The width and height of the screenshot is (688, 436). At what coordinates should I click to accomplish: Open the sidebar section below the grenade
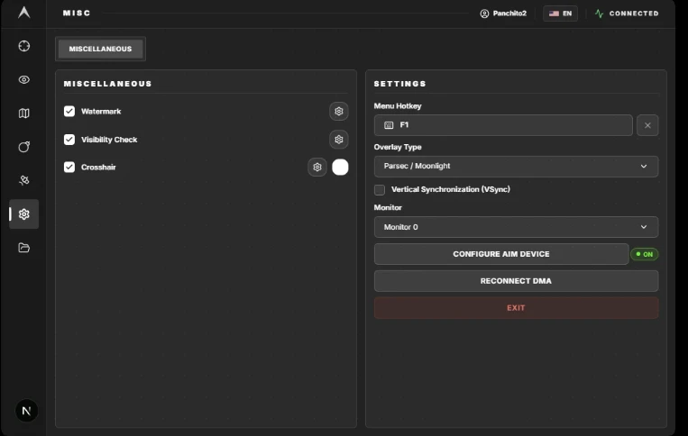point(24,180)
